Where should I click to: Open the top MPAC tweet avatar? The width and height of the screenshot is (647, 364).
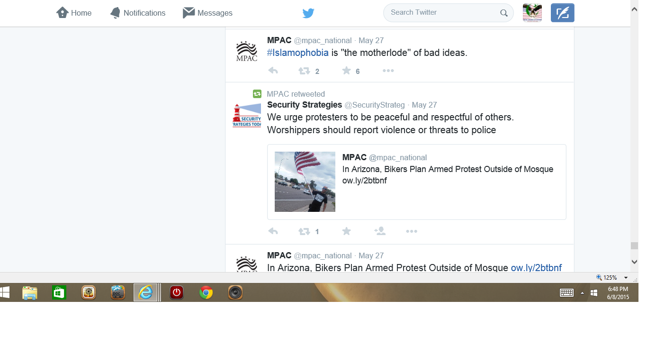[247, 51]
